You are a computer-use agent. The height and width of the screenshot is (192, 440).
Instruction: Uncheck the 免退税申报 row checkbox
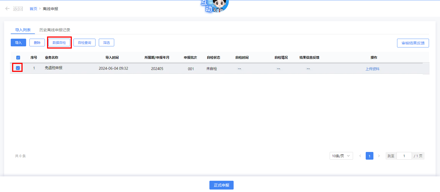(x=18, y=68)
